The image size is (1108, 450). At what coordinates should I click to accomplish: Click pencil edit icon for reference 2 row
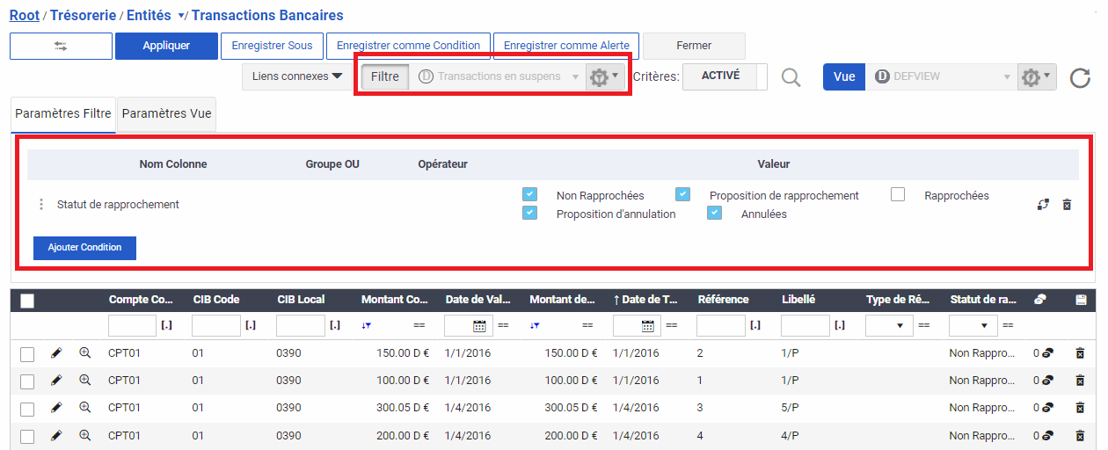56,353
